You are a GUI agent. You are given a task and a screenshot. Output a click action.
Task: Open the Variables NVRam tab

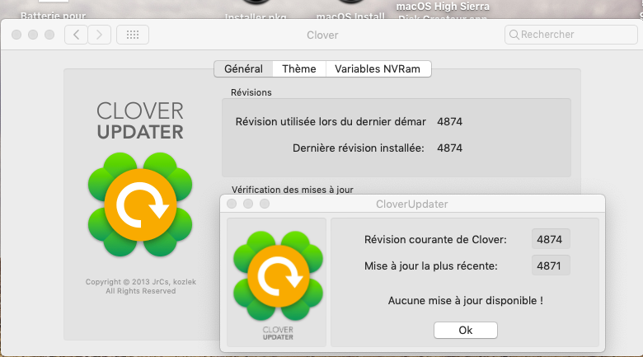378,69
